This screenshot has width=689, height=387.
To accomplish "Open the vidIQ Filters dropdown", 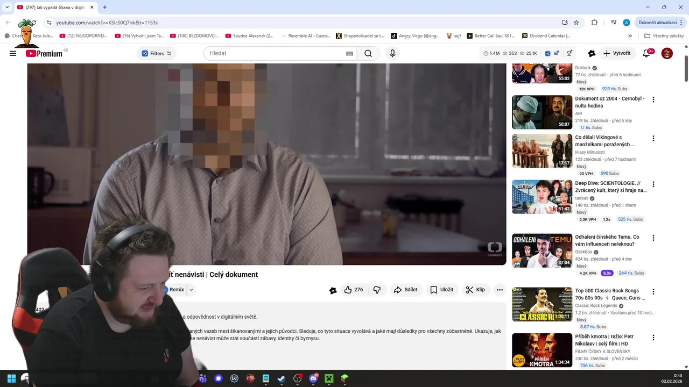I will tap(156, 53).
